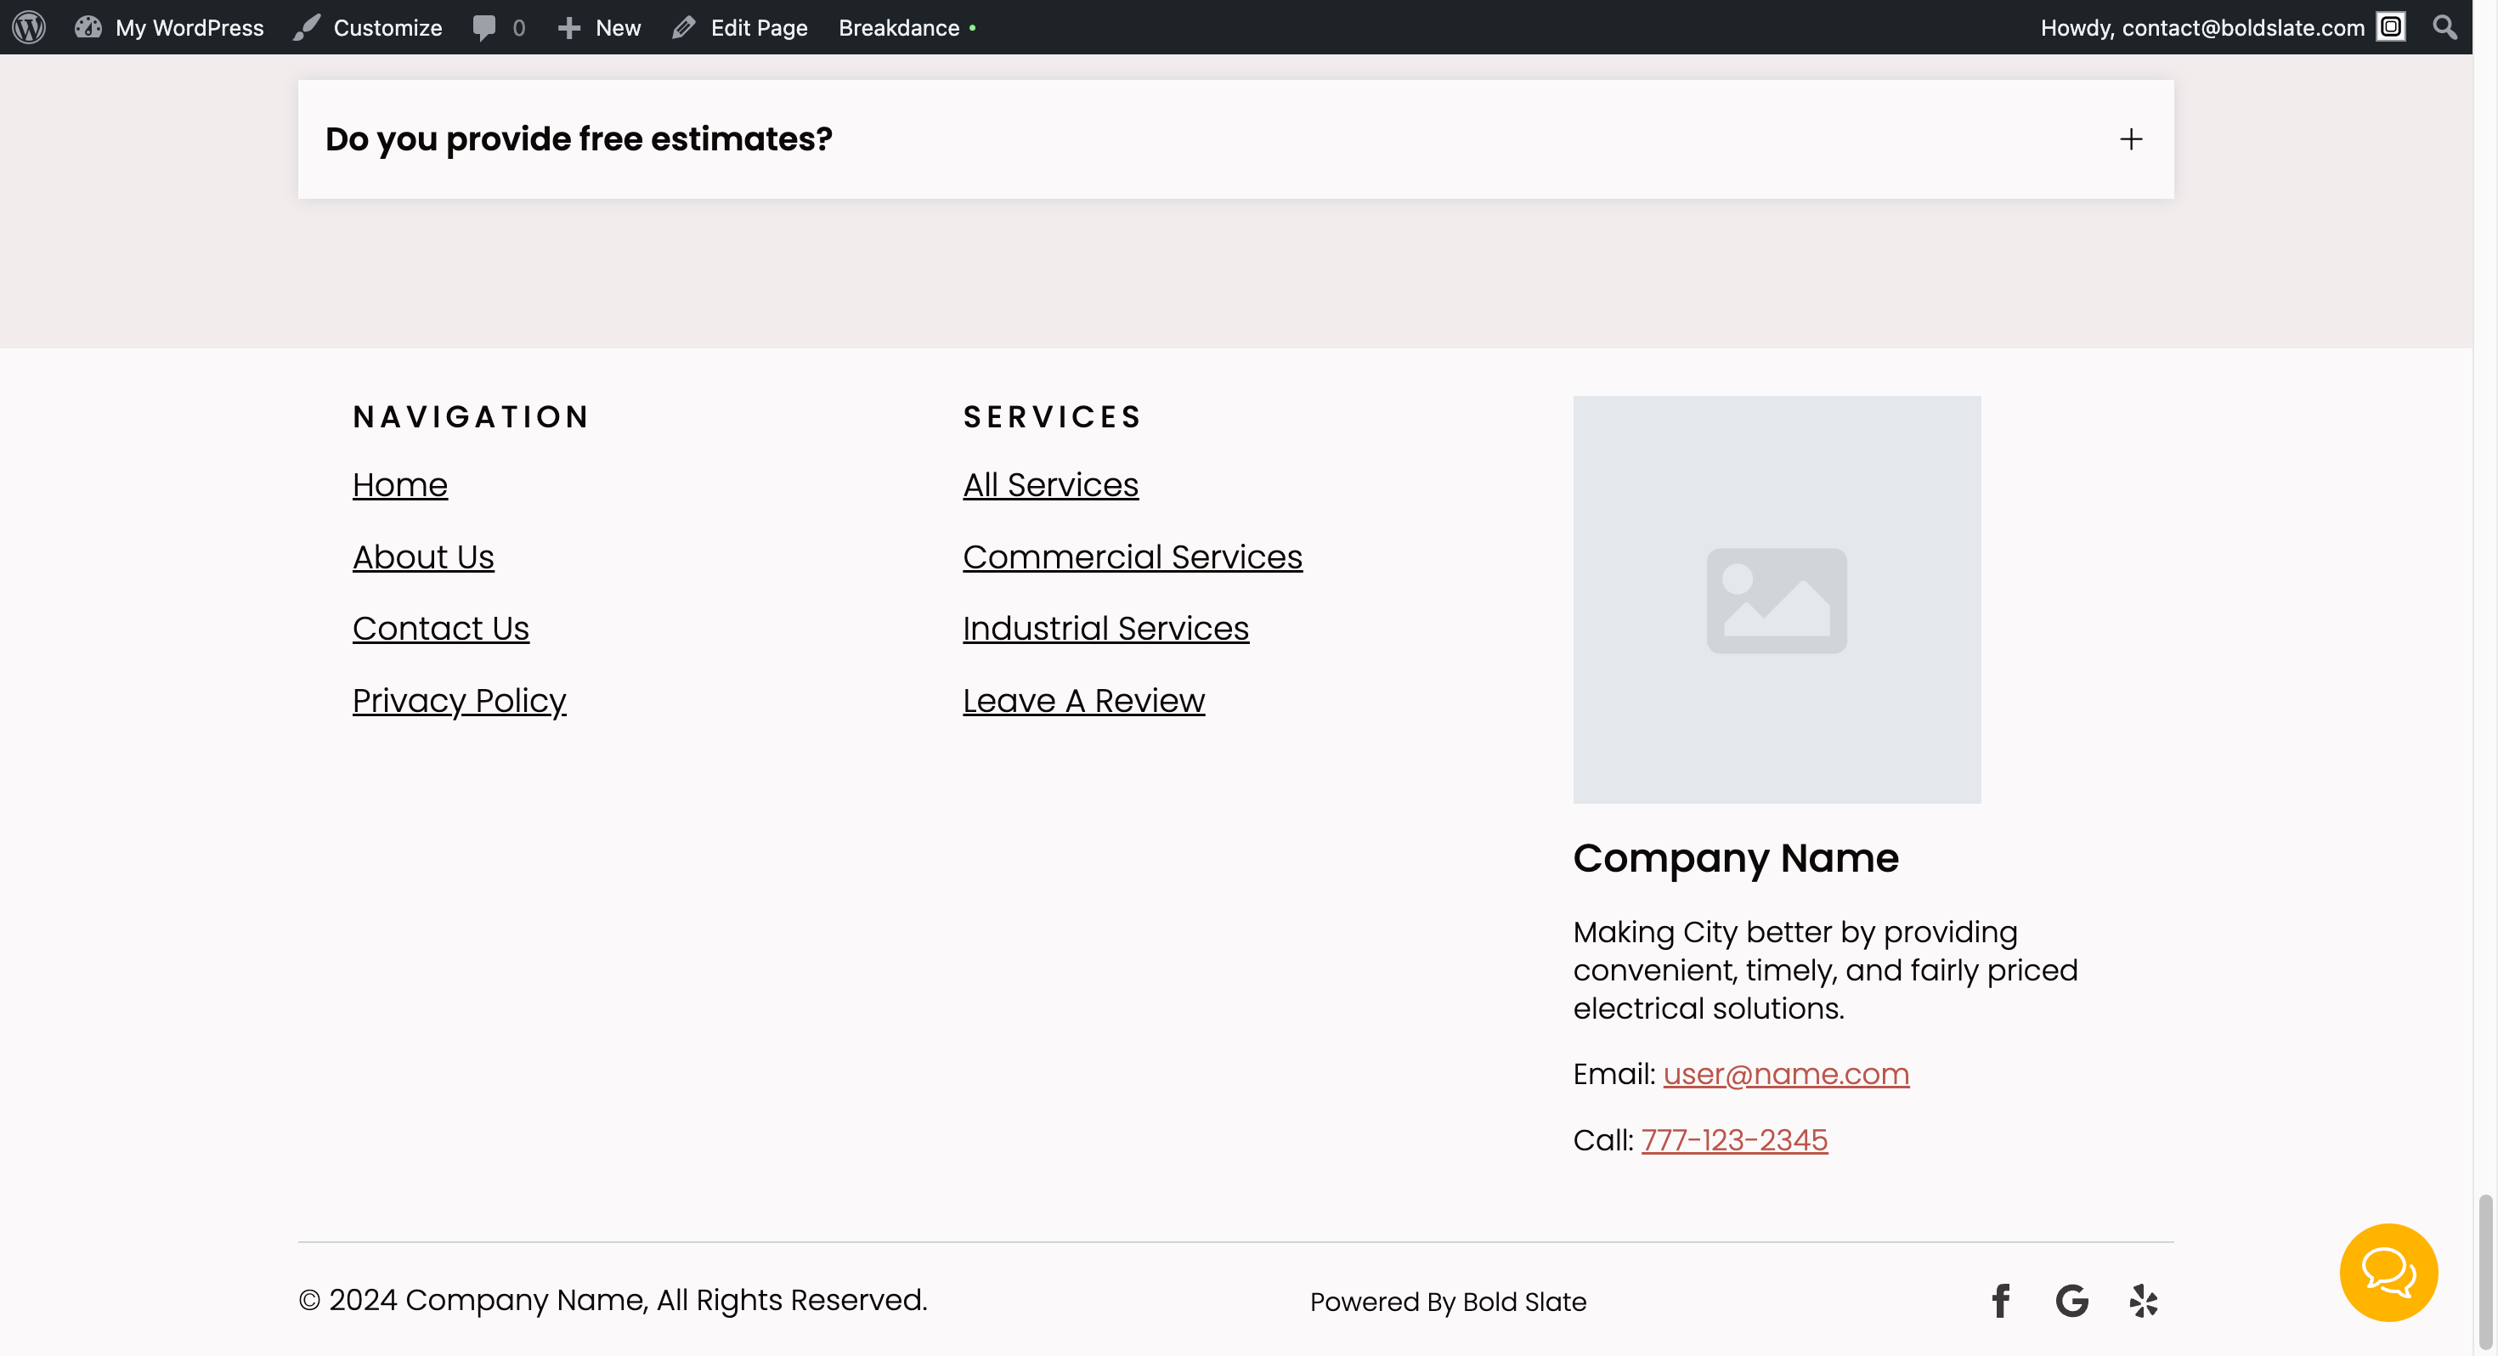Open the Privacy Policy footer link
Image resolution: width=2498 pixels, height=1356 pixels.
[459, 700]
